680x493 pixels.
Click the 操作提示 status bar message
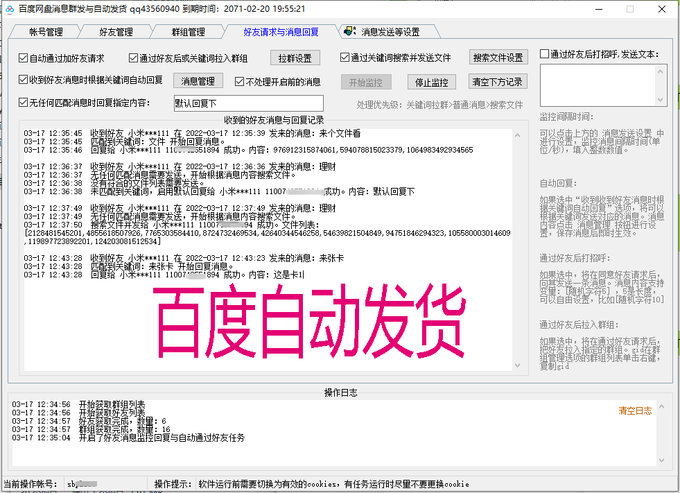click(333, 484)
